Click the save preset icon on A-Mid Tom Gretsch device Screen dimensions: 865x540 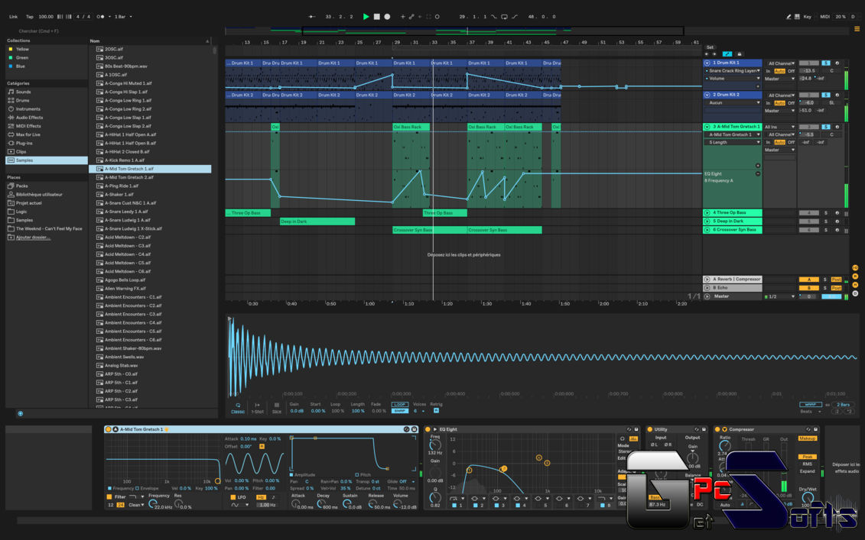click(x=415, y=429)
